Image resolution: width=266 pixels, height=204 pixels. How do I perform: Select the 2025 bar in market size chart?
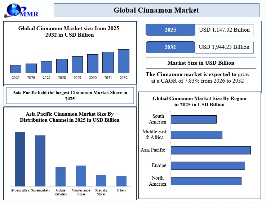tap(15, 69)
